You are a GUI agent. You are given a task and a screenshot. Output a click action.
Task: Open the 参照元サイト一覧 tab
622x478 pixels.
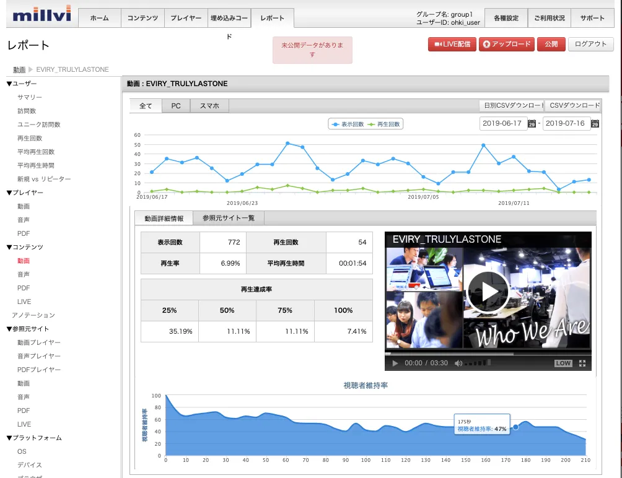[229, 218]
